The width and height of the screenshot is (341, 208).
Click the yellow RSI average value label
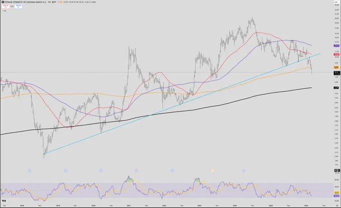336,192
